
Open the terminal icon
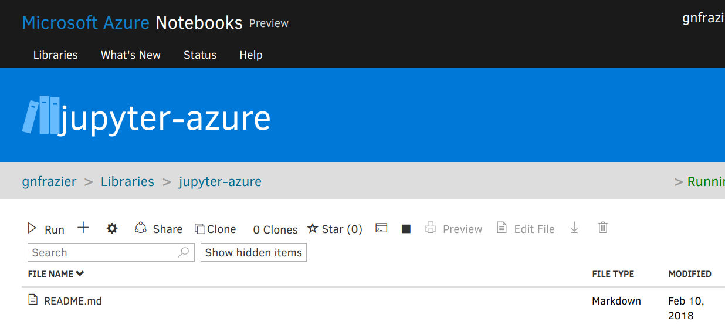(381, 228)
